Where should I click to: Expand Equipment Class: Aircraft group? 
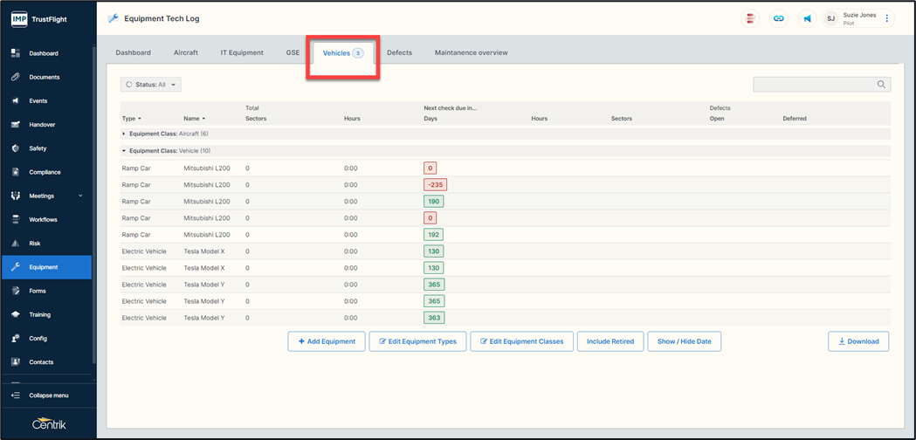click(124, 134)
